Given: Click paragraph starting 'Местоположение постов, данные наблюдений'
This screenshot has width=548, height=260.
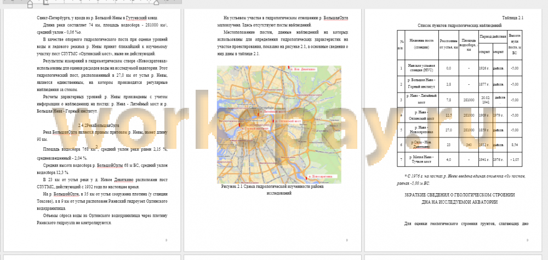Looking at the screenshot, I should point(282,43).
